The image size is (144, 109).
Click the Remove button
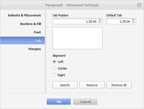pyautogui.click(x=92, y=85)
